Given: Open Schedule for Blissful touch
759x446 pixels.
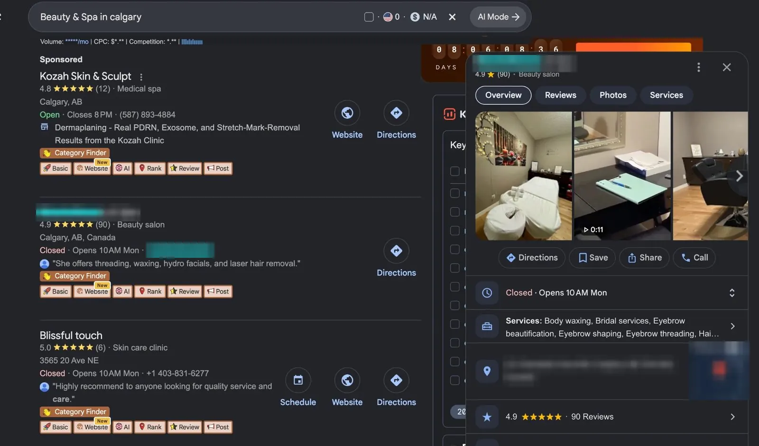Looking at the screenshot, I should 298,387.
